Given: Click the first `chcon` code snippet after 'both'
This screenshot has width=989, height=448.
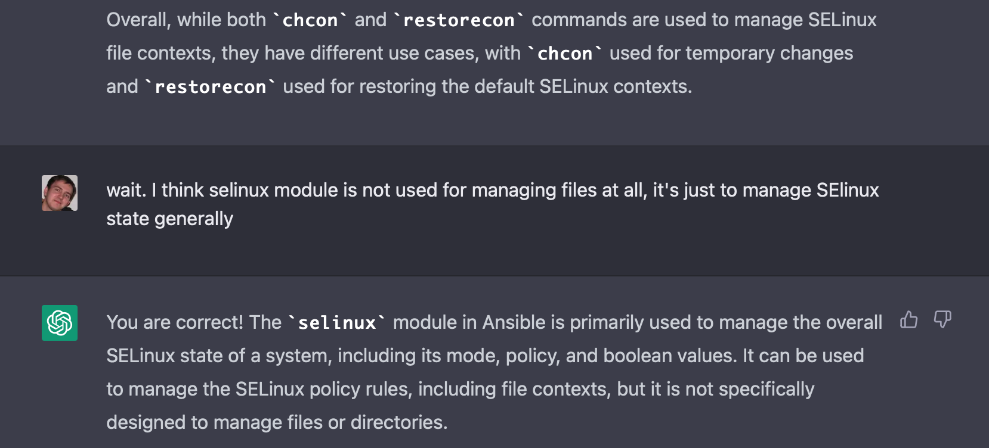Looking at the screenshot, I should (310, 20).
